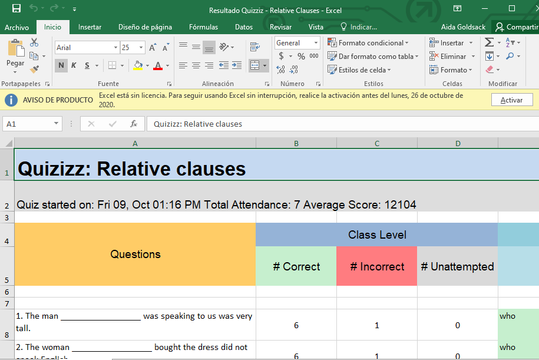Apply accounting dollar number format
539x360 pixels.
click(281, 56)
